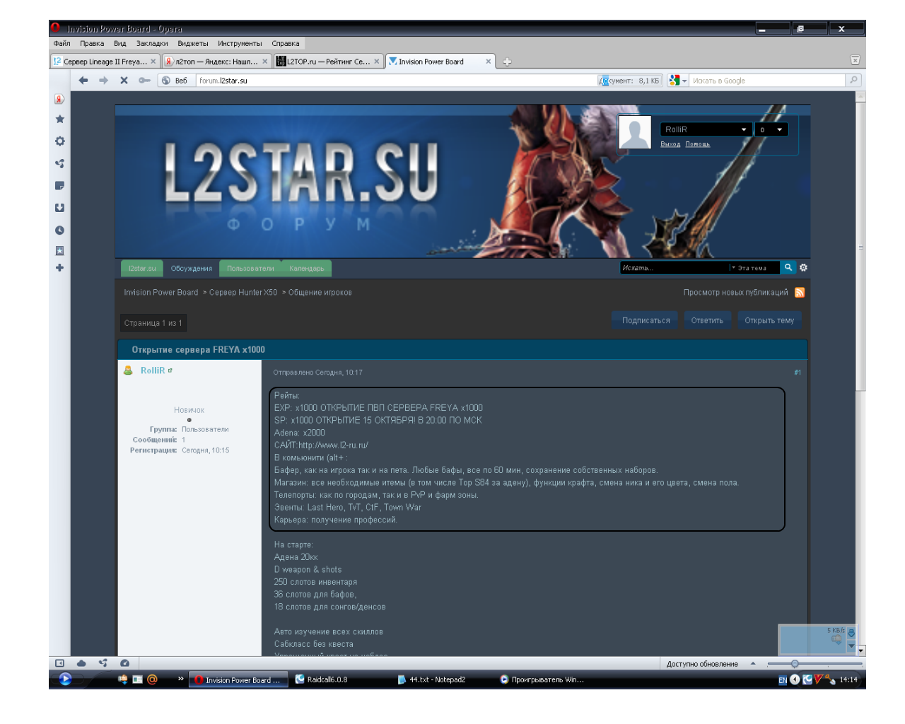Open the search scope dropdown "Эта тема"

752,268
